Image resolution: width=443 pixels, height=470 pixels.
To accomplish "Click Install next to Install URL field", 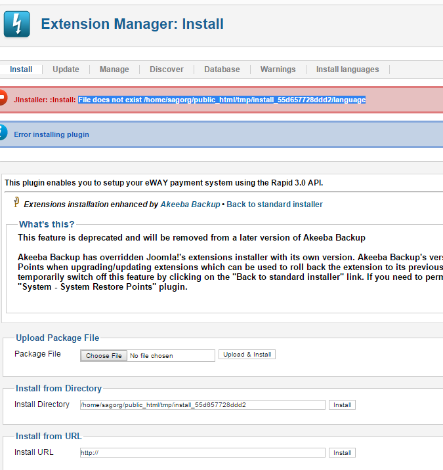I will tap(342, 453).
